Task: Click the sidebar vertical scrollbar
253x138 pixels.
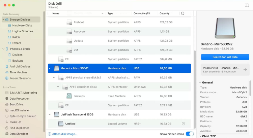Action: coord(44,72)
